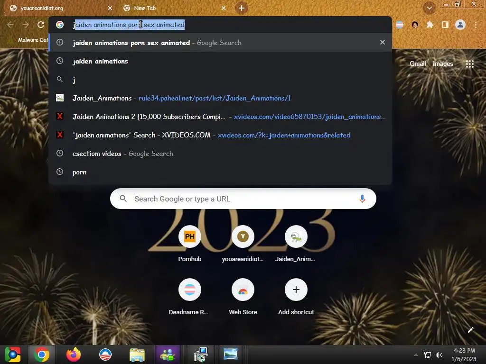This screenshot has width=486, height=364.
Task: Open the two-people messenger taskbar icon
Action: point(168,355)
